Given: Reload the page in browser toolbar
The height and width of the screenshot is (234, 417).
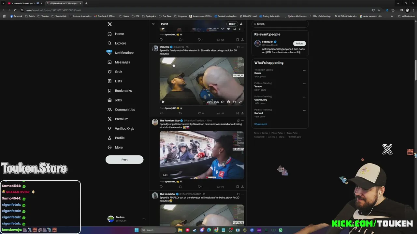Looking at the screenshot, I should (x=15, y=10).
